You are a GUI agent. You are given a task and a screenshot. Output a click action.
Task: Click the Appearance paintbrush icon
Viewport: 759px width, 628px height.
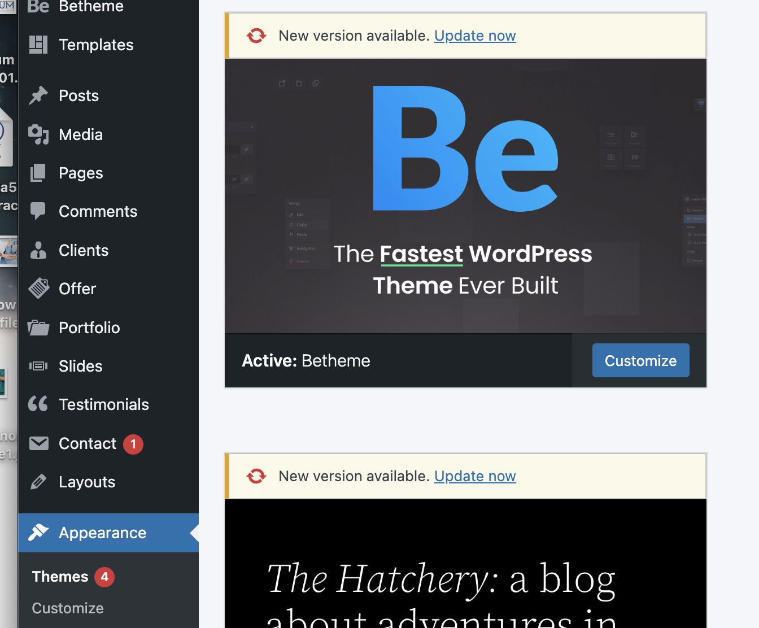point(38,532)
